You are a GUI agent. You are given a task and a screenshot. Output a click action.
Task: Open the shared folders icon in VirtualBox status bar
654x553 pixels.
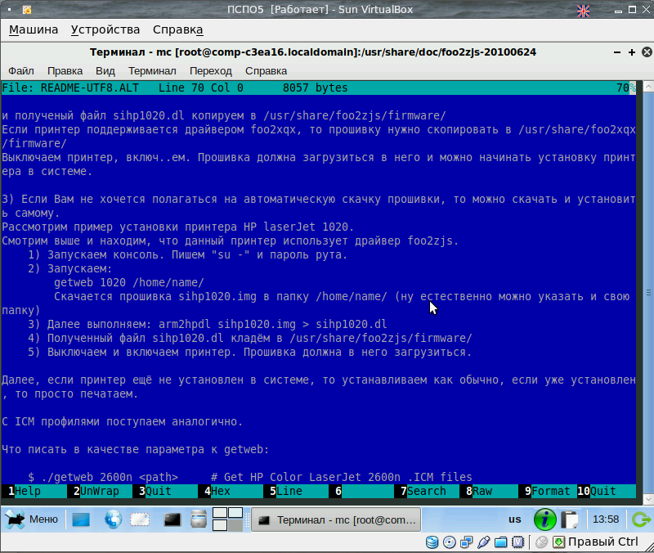pos(501,542)
